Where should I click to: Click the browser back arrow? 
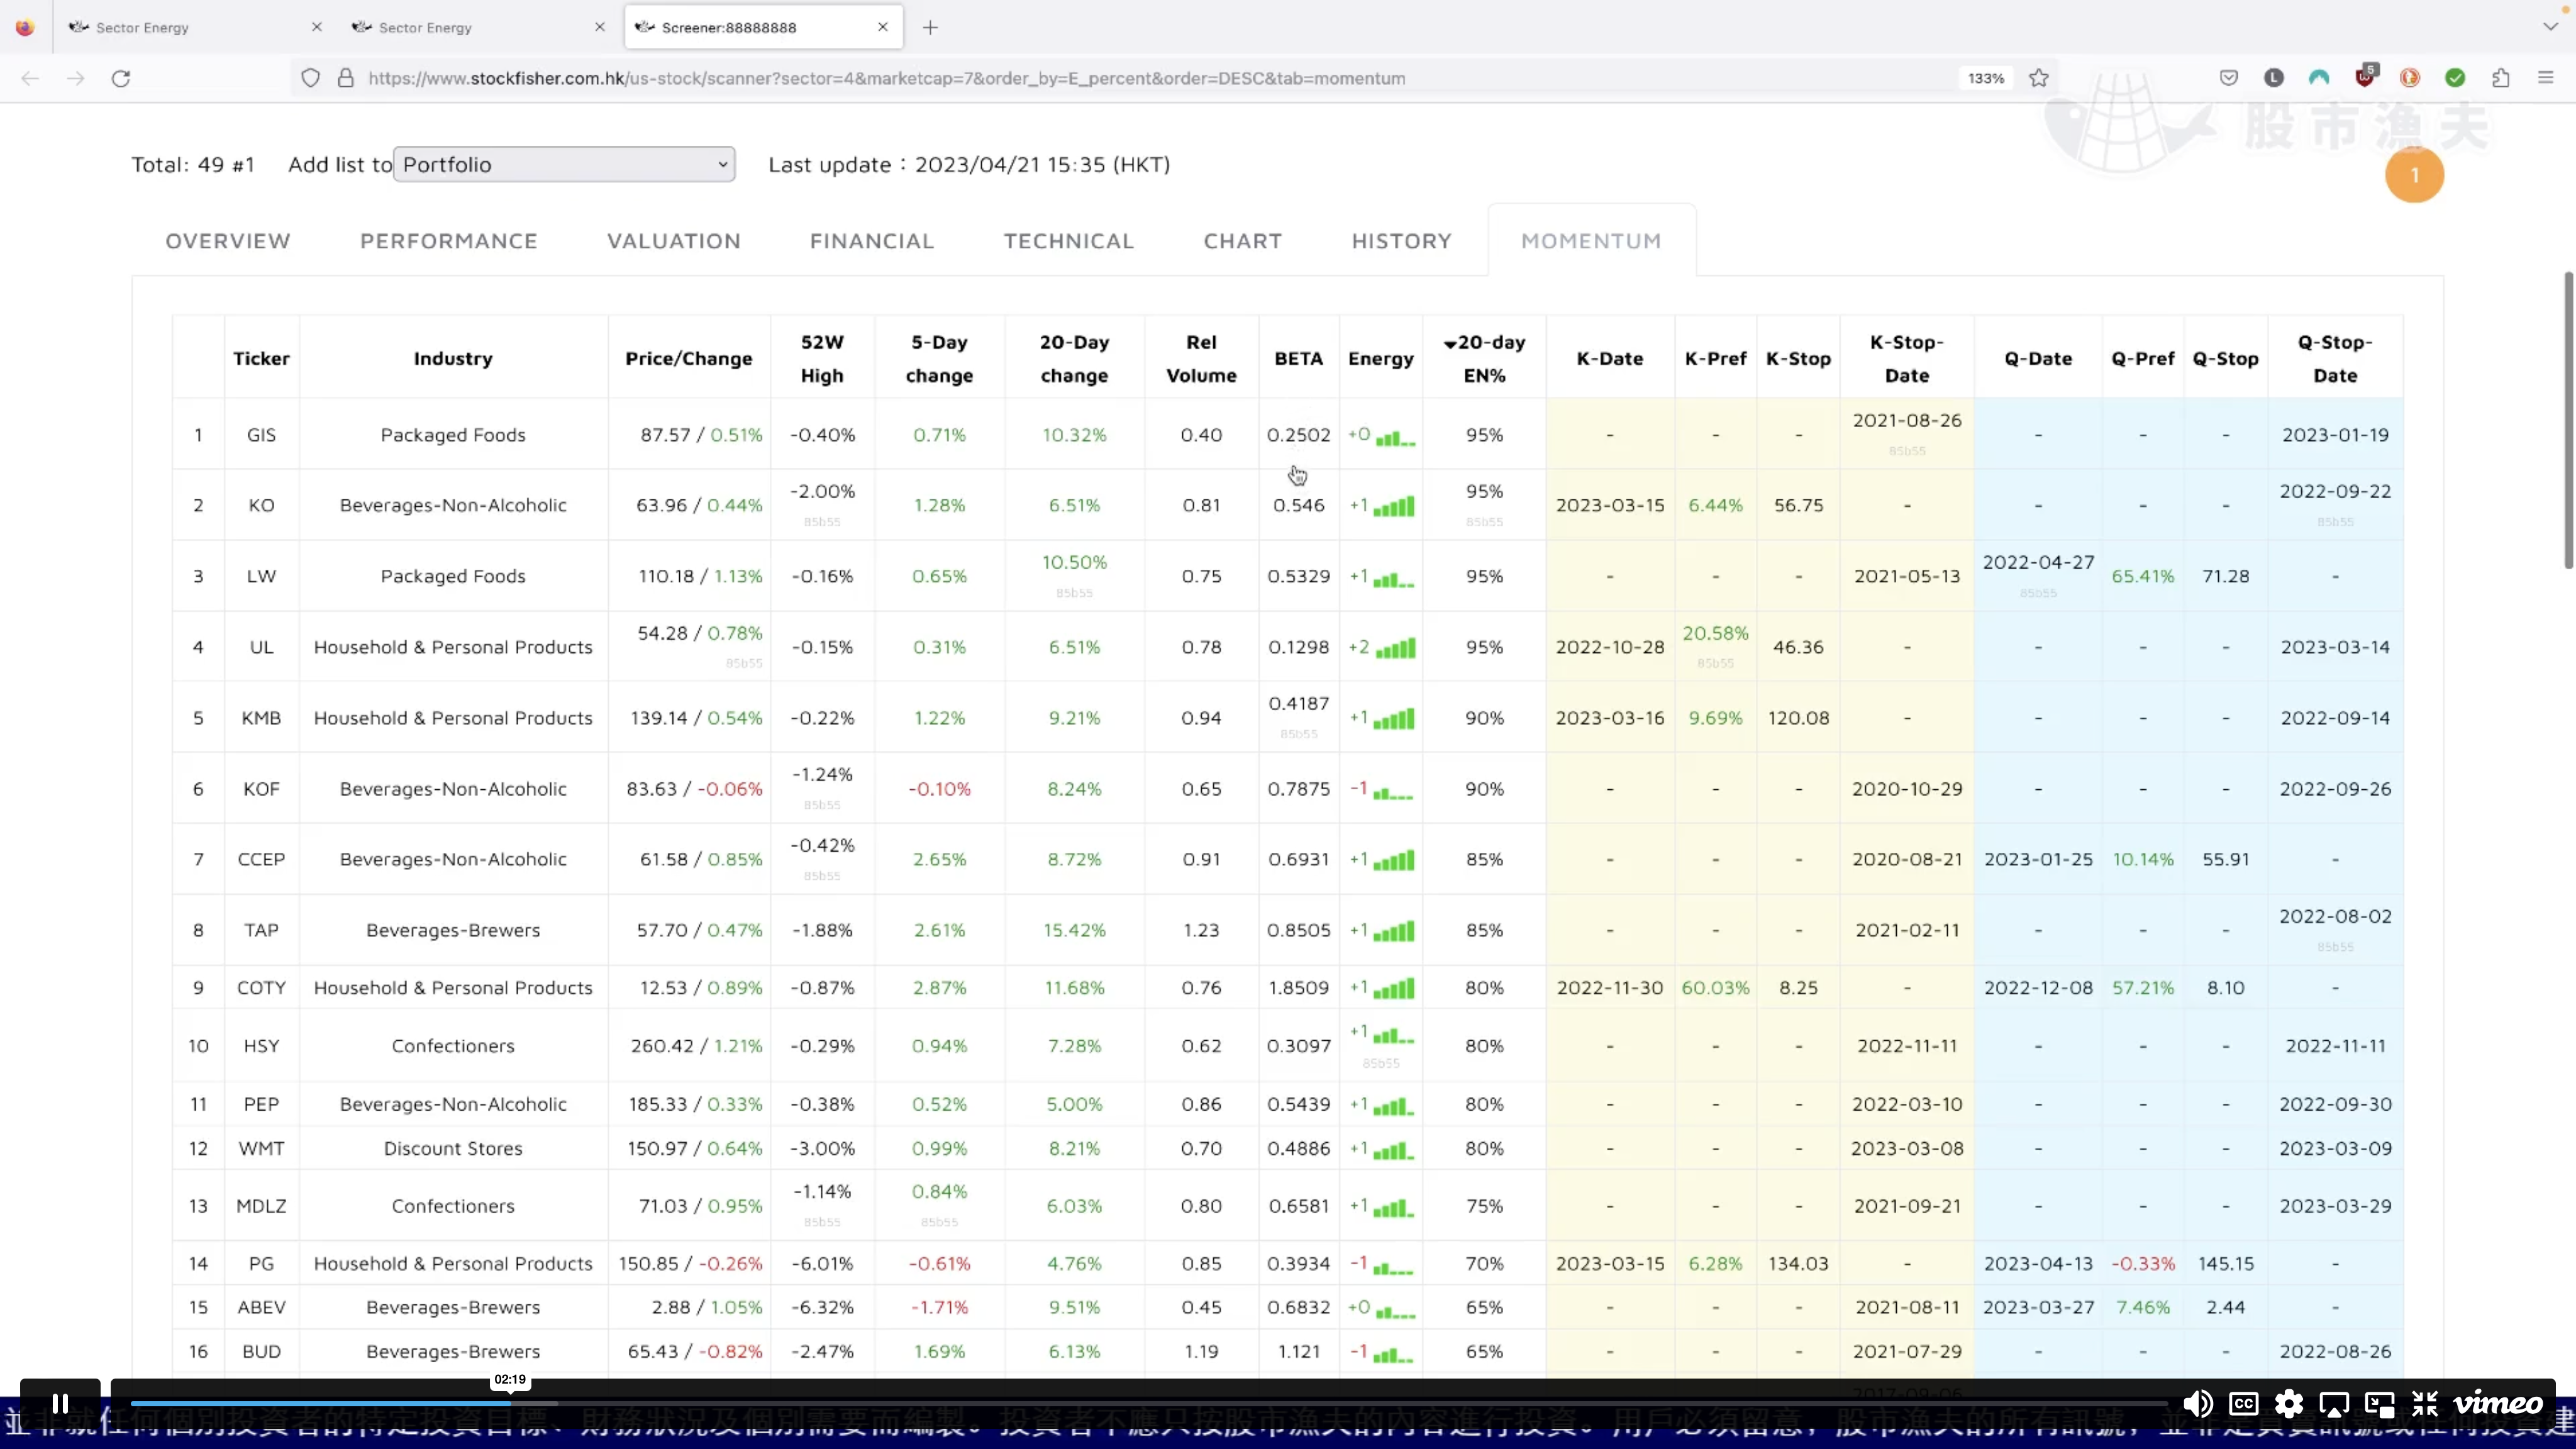30,78
